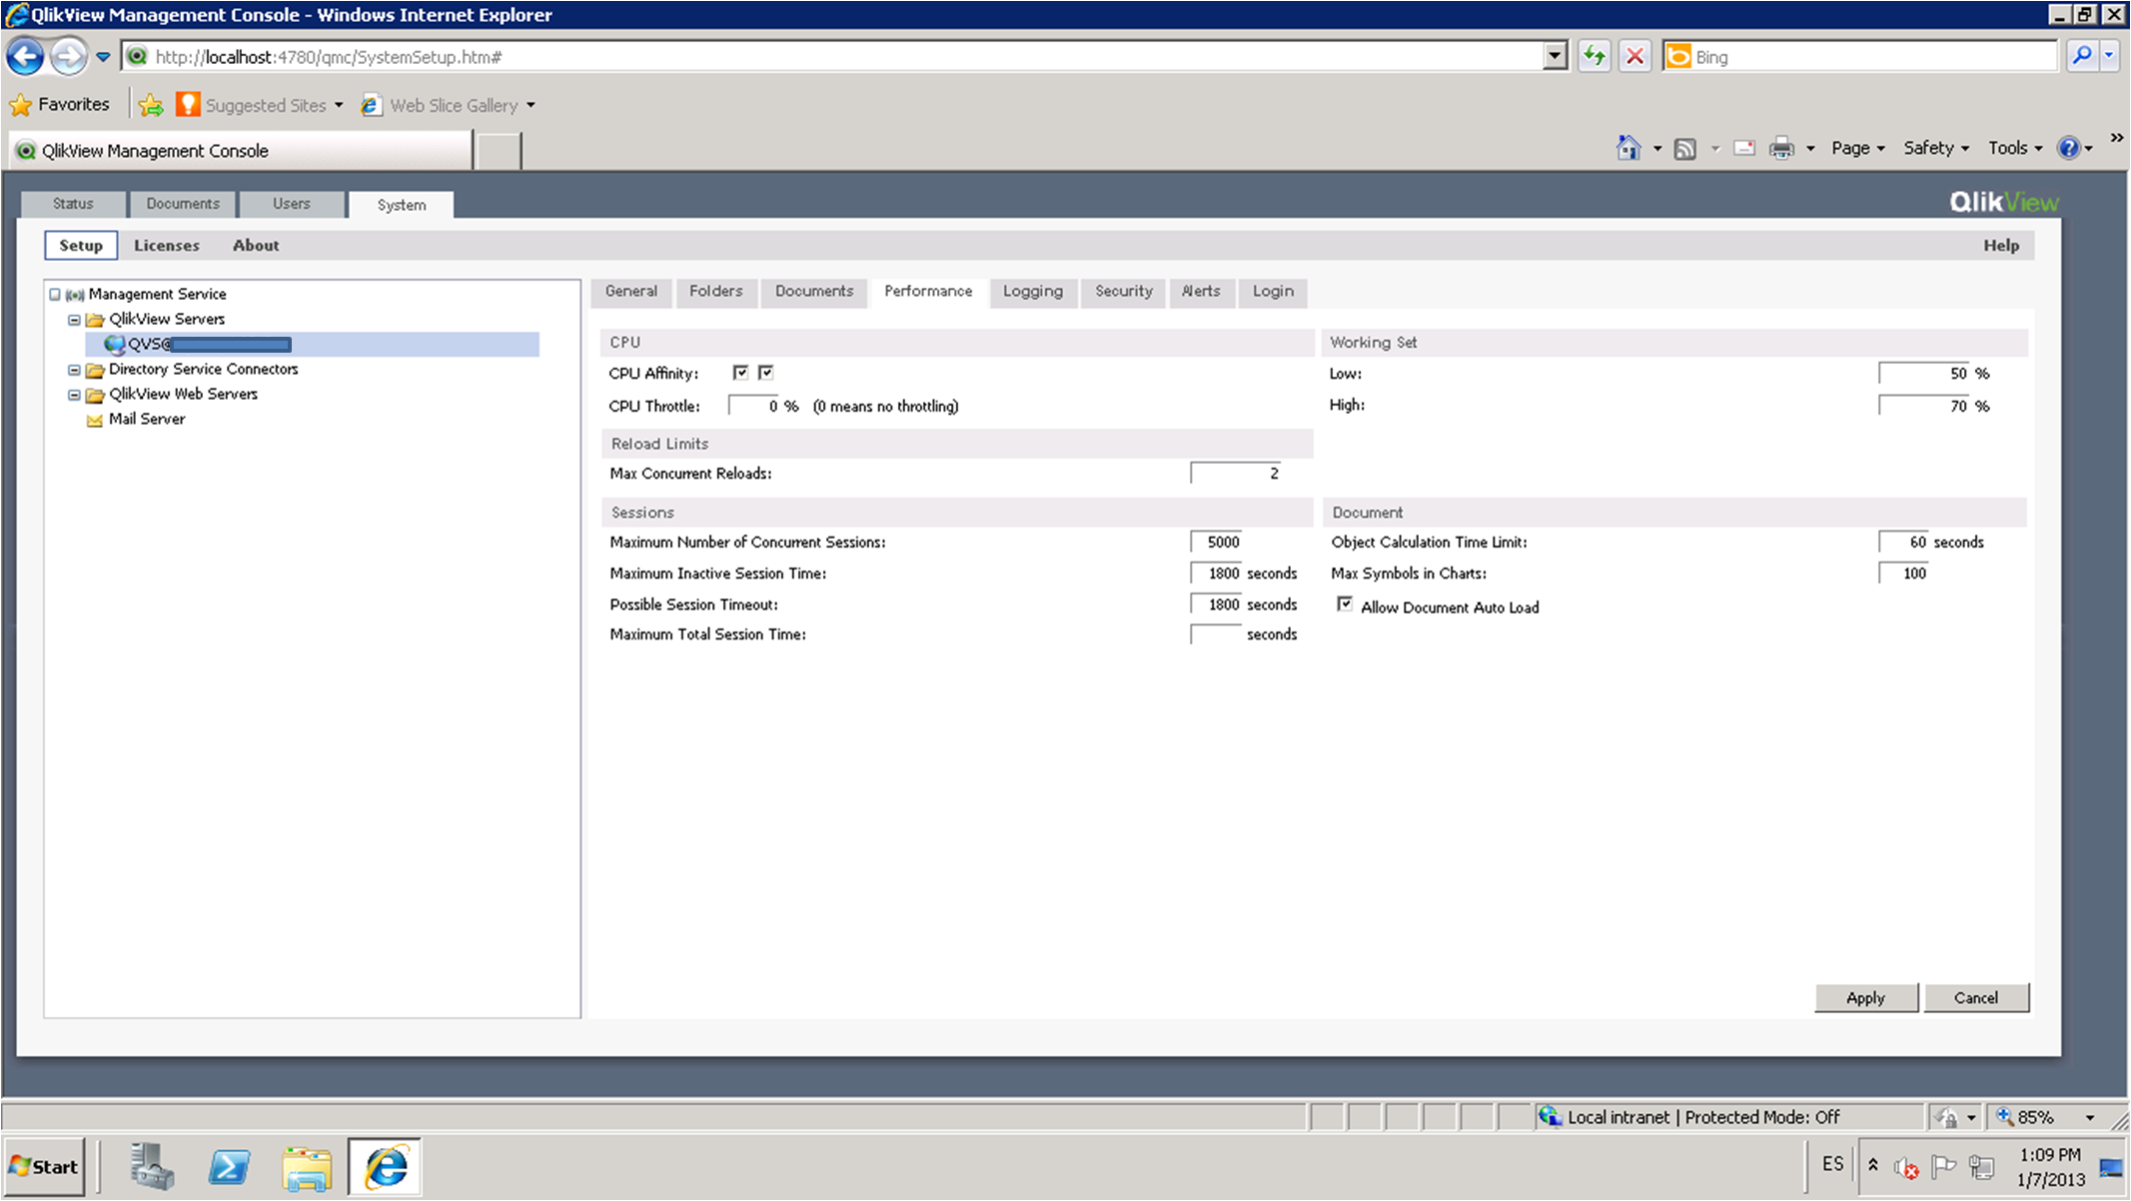Click the Add to Favorites bar icon

pos(151,105)
